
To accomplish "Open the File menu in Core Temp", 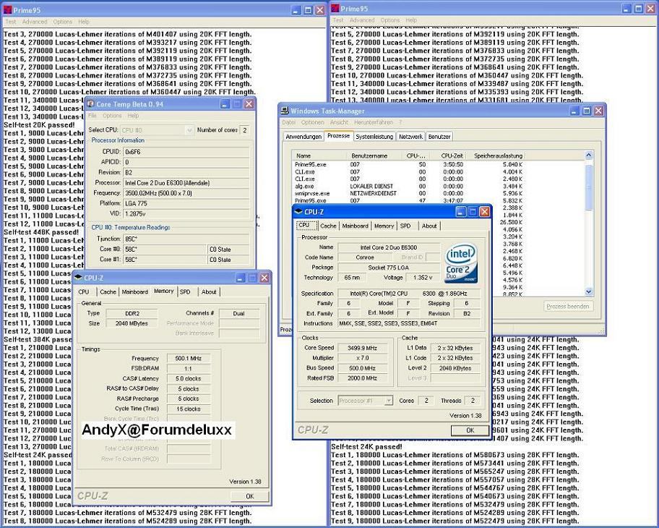I will pyautogui.click(x=92, y=115).
